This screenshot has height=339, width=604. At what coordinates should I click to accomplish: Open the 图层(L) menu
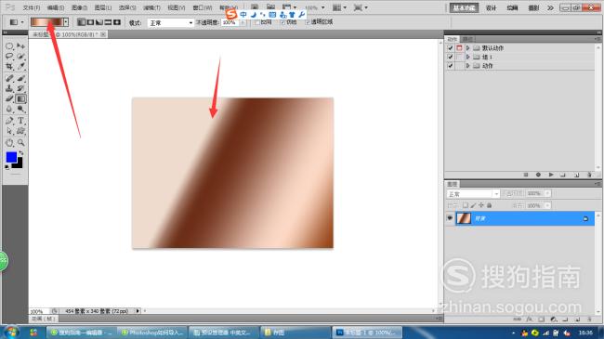[x=103, y=7]
